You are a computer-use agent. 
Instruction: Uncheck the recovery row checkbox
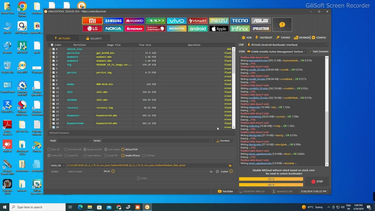pos(53,108)
